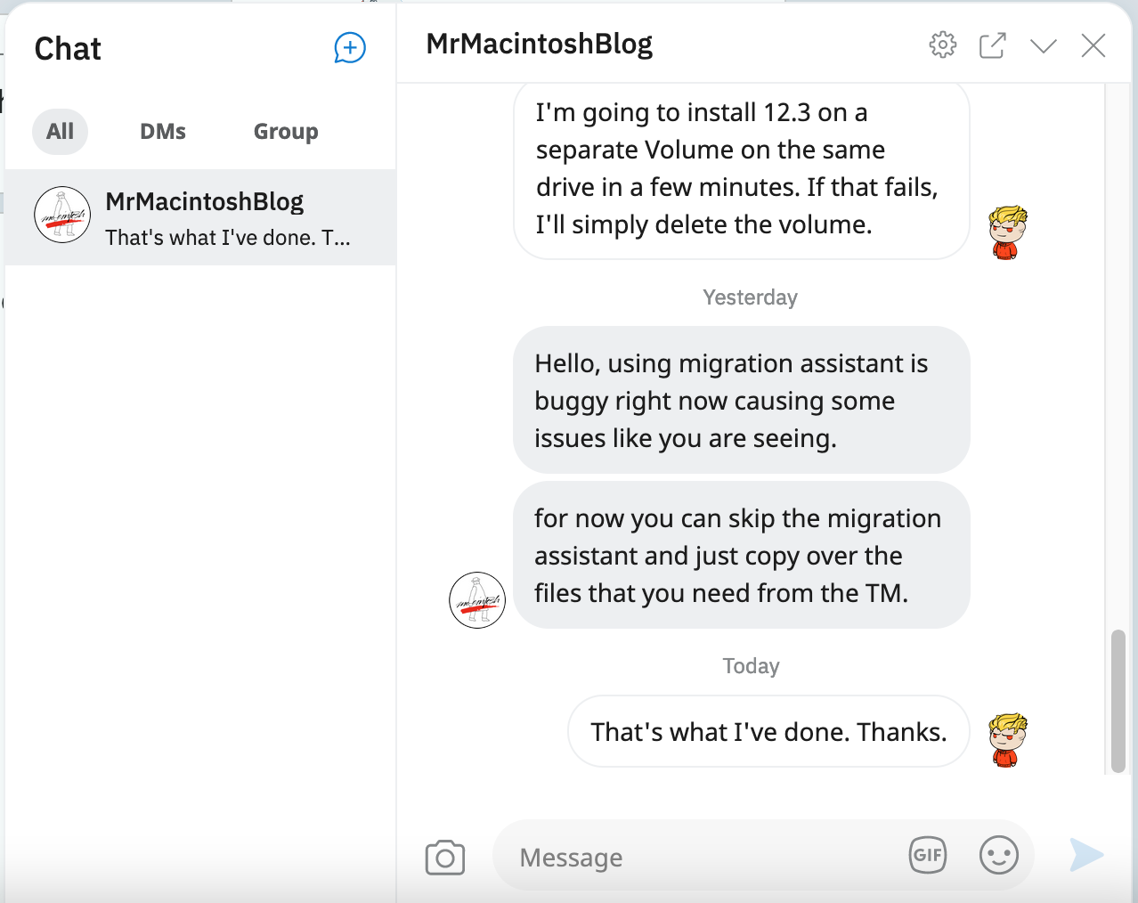The width and height of the screenshot is (1138, 903).
Task: Switch to the Group tab
Action: 286,132
